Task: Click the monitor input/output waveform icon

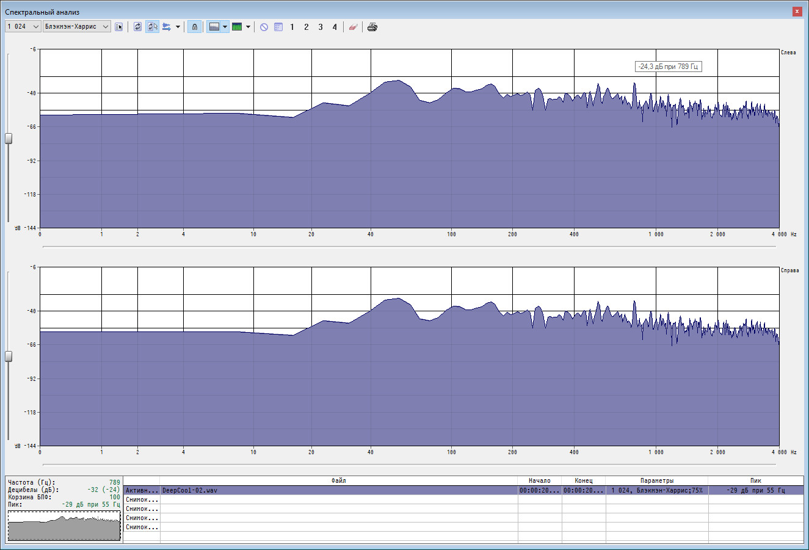Action: [x=166, y=27]
